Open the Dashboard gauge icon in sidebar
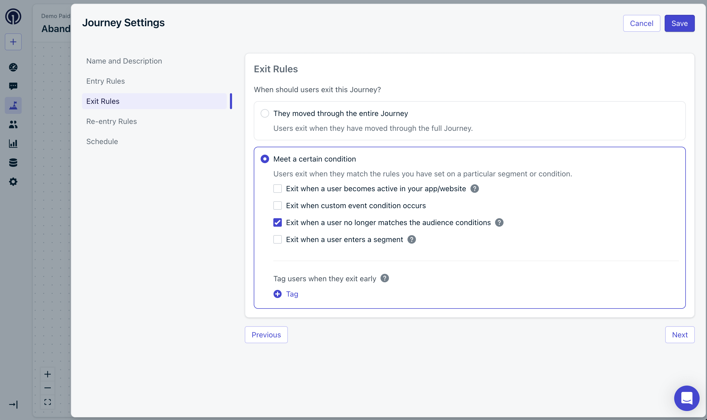707x420 pixels. coord(13,67)
